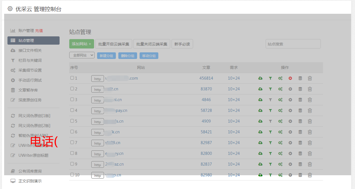The width and height of the screenshot is (355, 189).
Task: Click filter icon for site with 82987 articles
Action: click(270, 143)
